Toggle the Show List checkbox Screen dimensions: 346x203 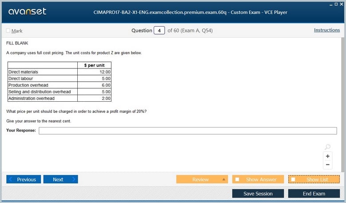tap(293, 179)
